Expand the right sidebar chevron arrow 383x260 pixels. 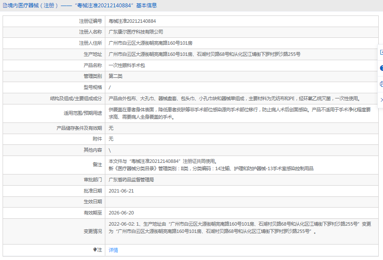click(x=381, y=100)
